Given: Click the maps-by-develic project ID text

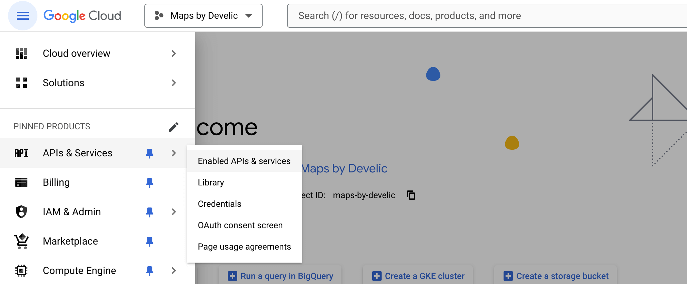Looking at the screenshot, I should [x=364, y=195].
